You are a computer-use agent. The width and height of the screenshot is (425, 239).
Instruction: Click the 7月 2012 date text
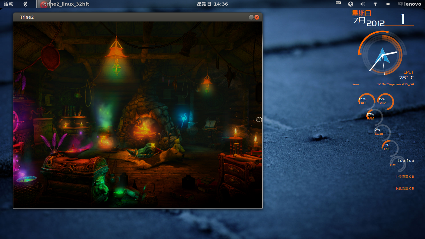tap(369, 22)
